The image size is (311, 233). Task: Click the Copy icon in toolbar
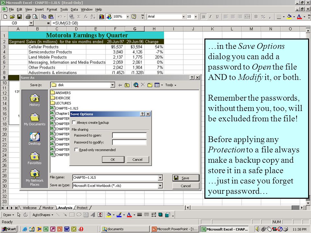click(44, 17)
